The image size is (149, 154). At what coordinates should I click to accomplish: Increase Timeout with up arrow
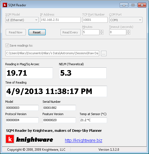(128, 31)
